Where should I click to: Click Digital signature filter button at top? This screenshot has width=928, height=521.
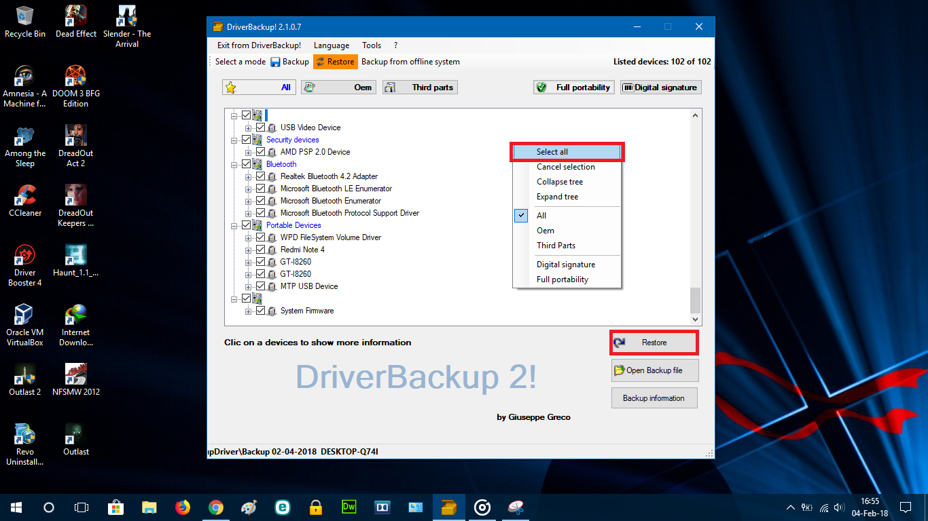click(x=660, y=88)
